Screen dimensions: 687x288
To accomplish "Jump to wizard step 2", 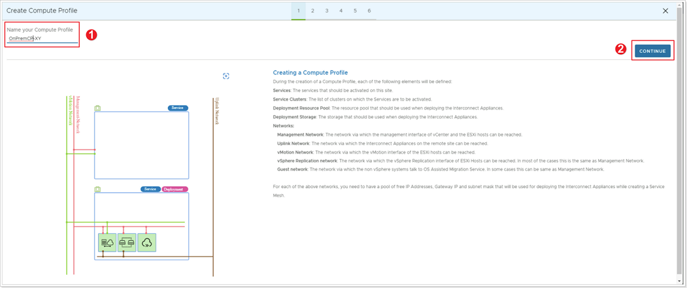I will tap(313, 11).
